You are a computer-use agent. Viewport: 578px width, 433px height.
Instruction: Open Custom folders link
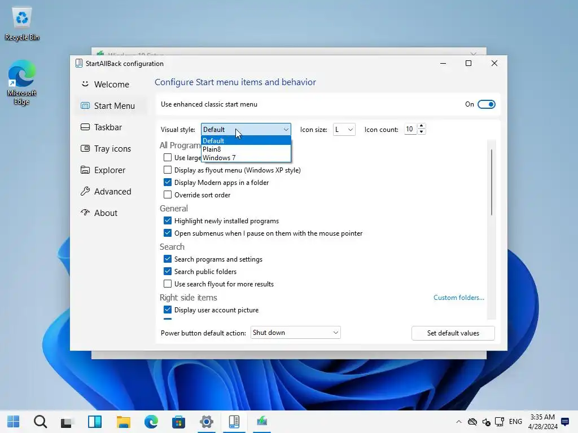point(458,298)
